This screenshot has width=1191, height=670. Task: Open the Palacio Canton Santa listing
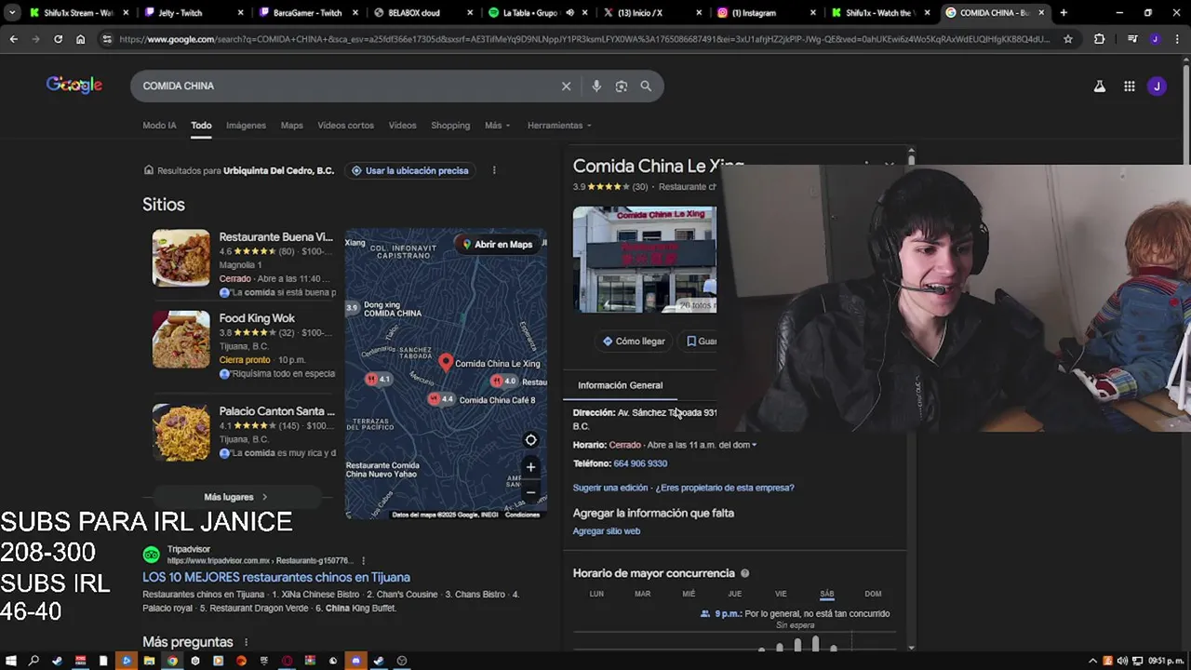[276, 411]
